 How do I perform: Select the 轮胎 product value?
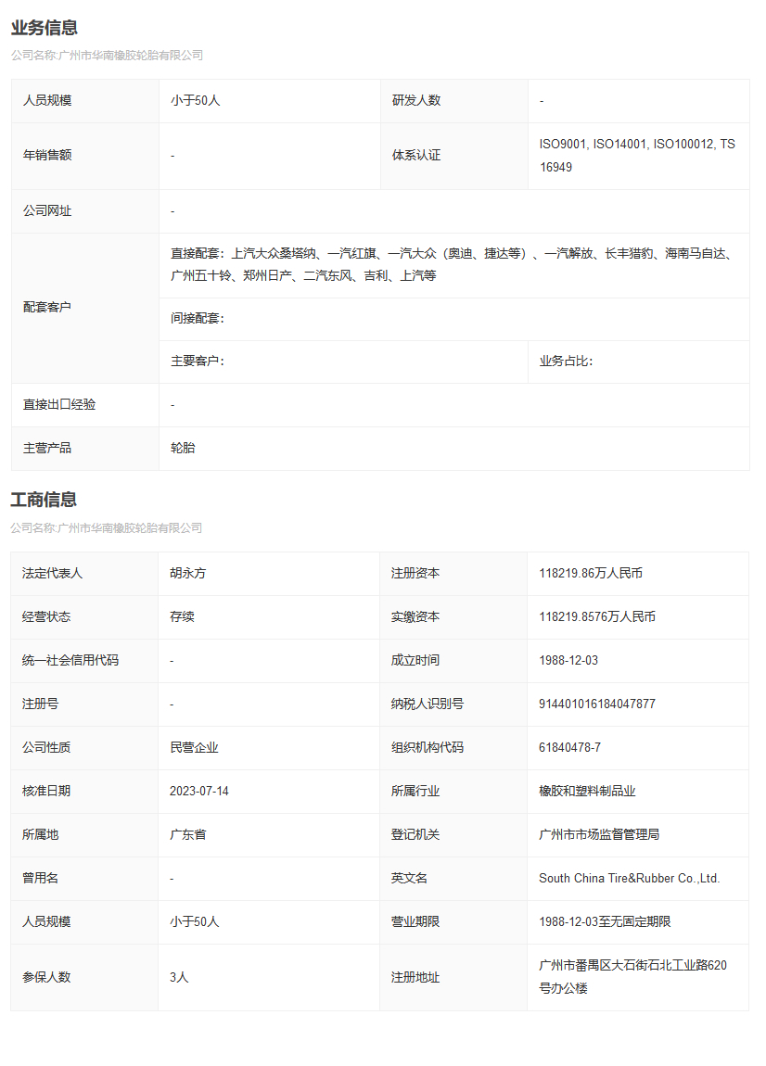(183, 448)
